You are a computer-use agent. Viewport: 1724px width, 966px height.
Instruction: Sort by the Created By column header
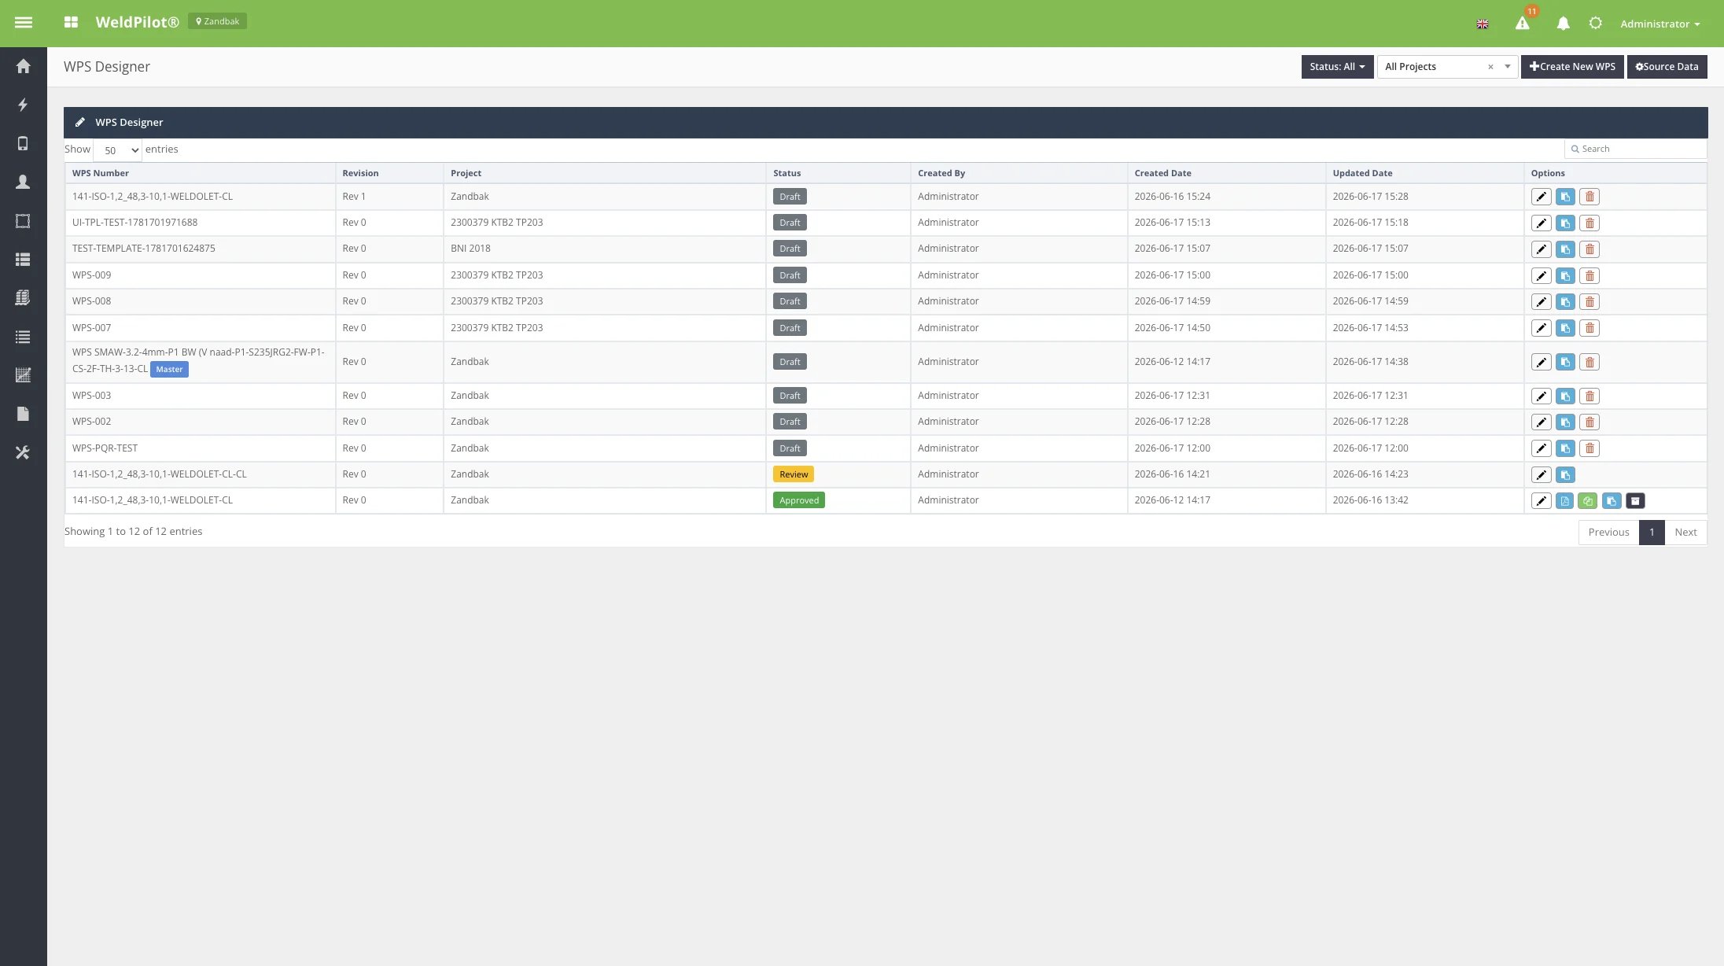(1019, 173)
